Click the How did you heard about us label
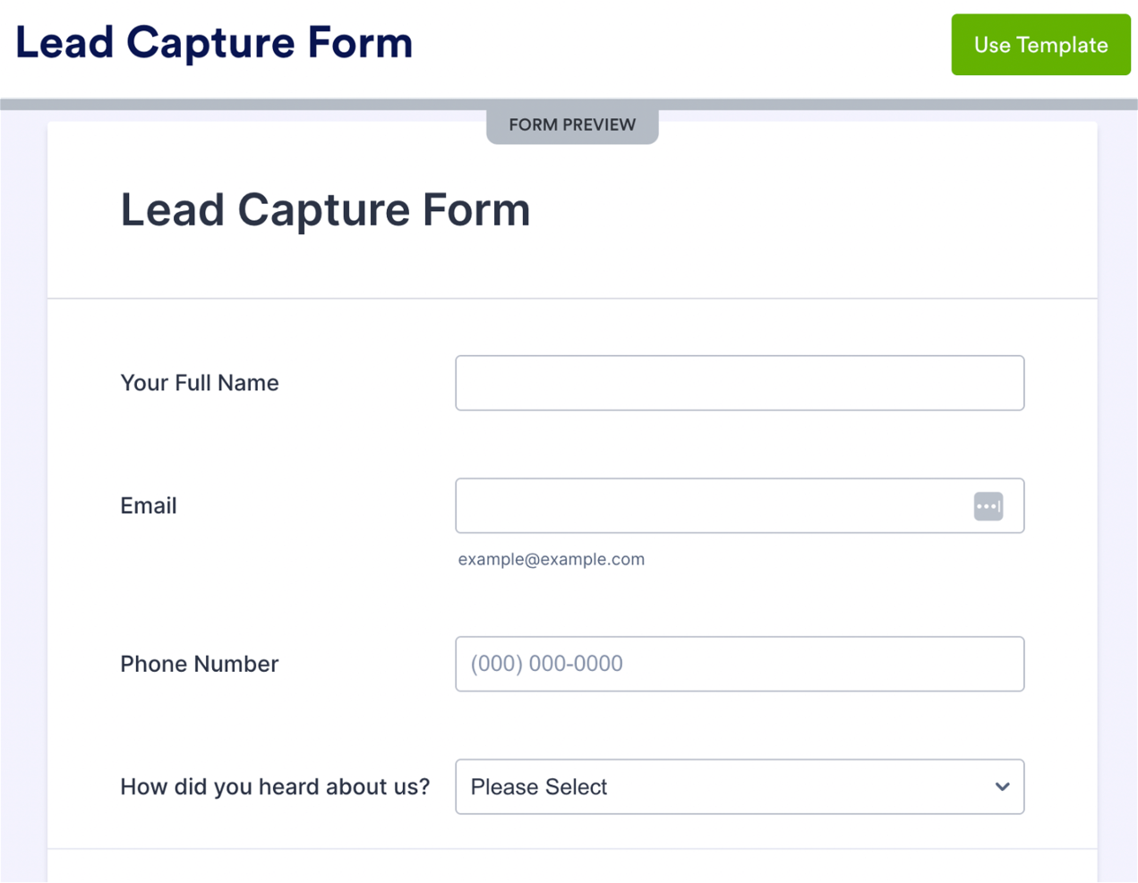Viewport: 1138px width, 883px height. click(275, 786)
